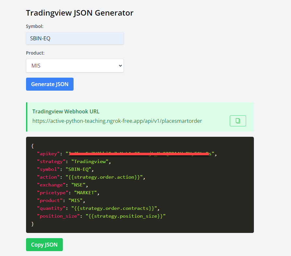Click the "pricetype" key in JSON

[x=52, y=193]
